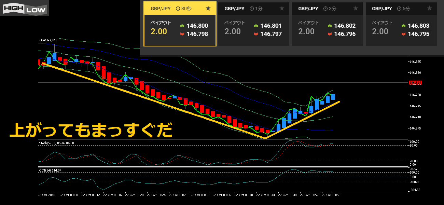The width and height of the screenshot is (444, 205).
Task: Click red down arrow next to 146.796
Action: 330,34
